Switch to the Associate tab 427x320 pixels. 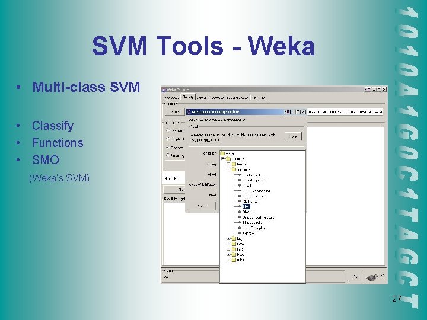pos(217,97)
